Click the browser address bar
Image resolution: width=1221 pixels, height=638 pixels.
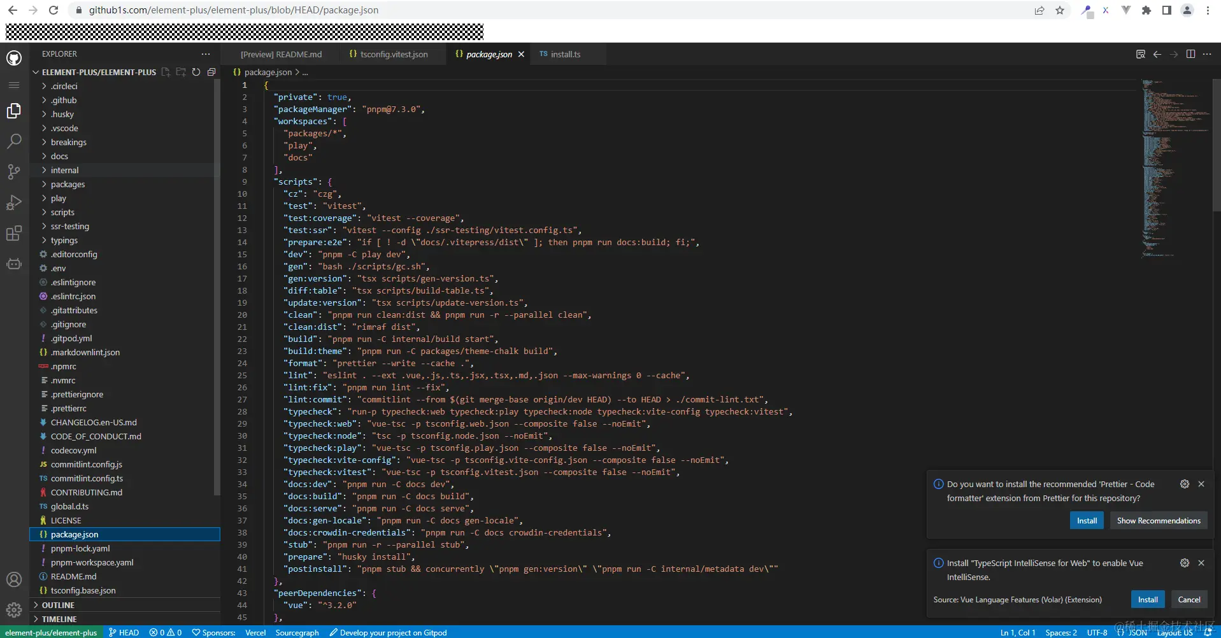548,10
